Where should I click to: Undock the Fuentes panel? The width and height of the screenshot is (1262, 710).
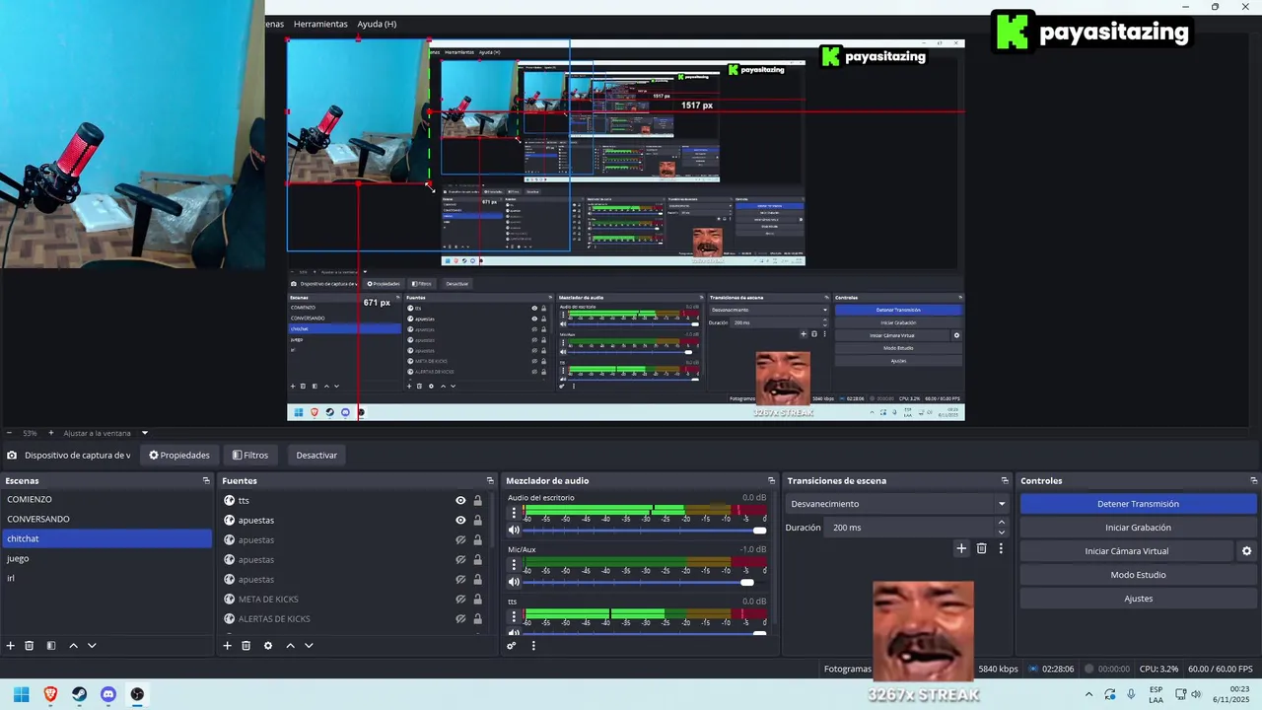pyautogui.click(x=490, y=481)
